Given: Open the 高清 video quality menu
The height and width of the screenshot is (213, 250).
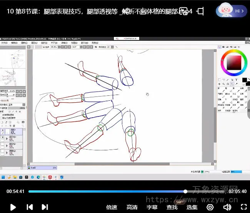Looking at the screenshot, I should tap(132, 207).
